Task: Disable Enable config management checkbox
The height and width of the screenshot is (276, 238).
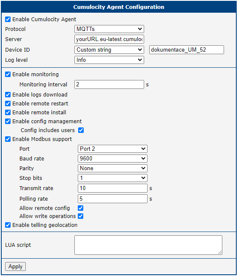Action: 8,121
